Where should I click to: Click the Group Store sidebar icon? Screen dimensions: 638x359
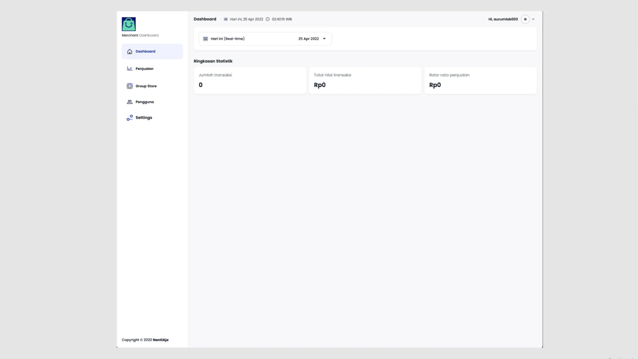130,86
